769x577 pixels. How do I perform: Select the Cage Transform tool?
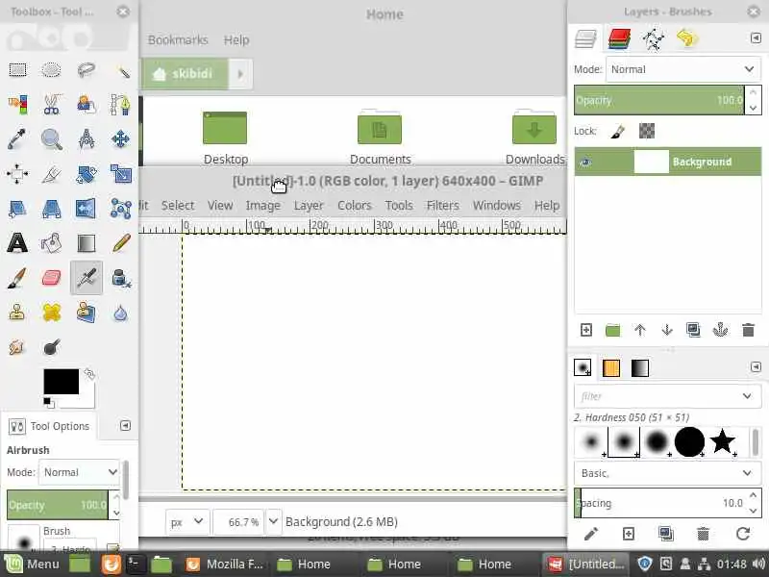pyautogui.click(x=121, y=209)
